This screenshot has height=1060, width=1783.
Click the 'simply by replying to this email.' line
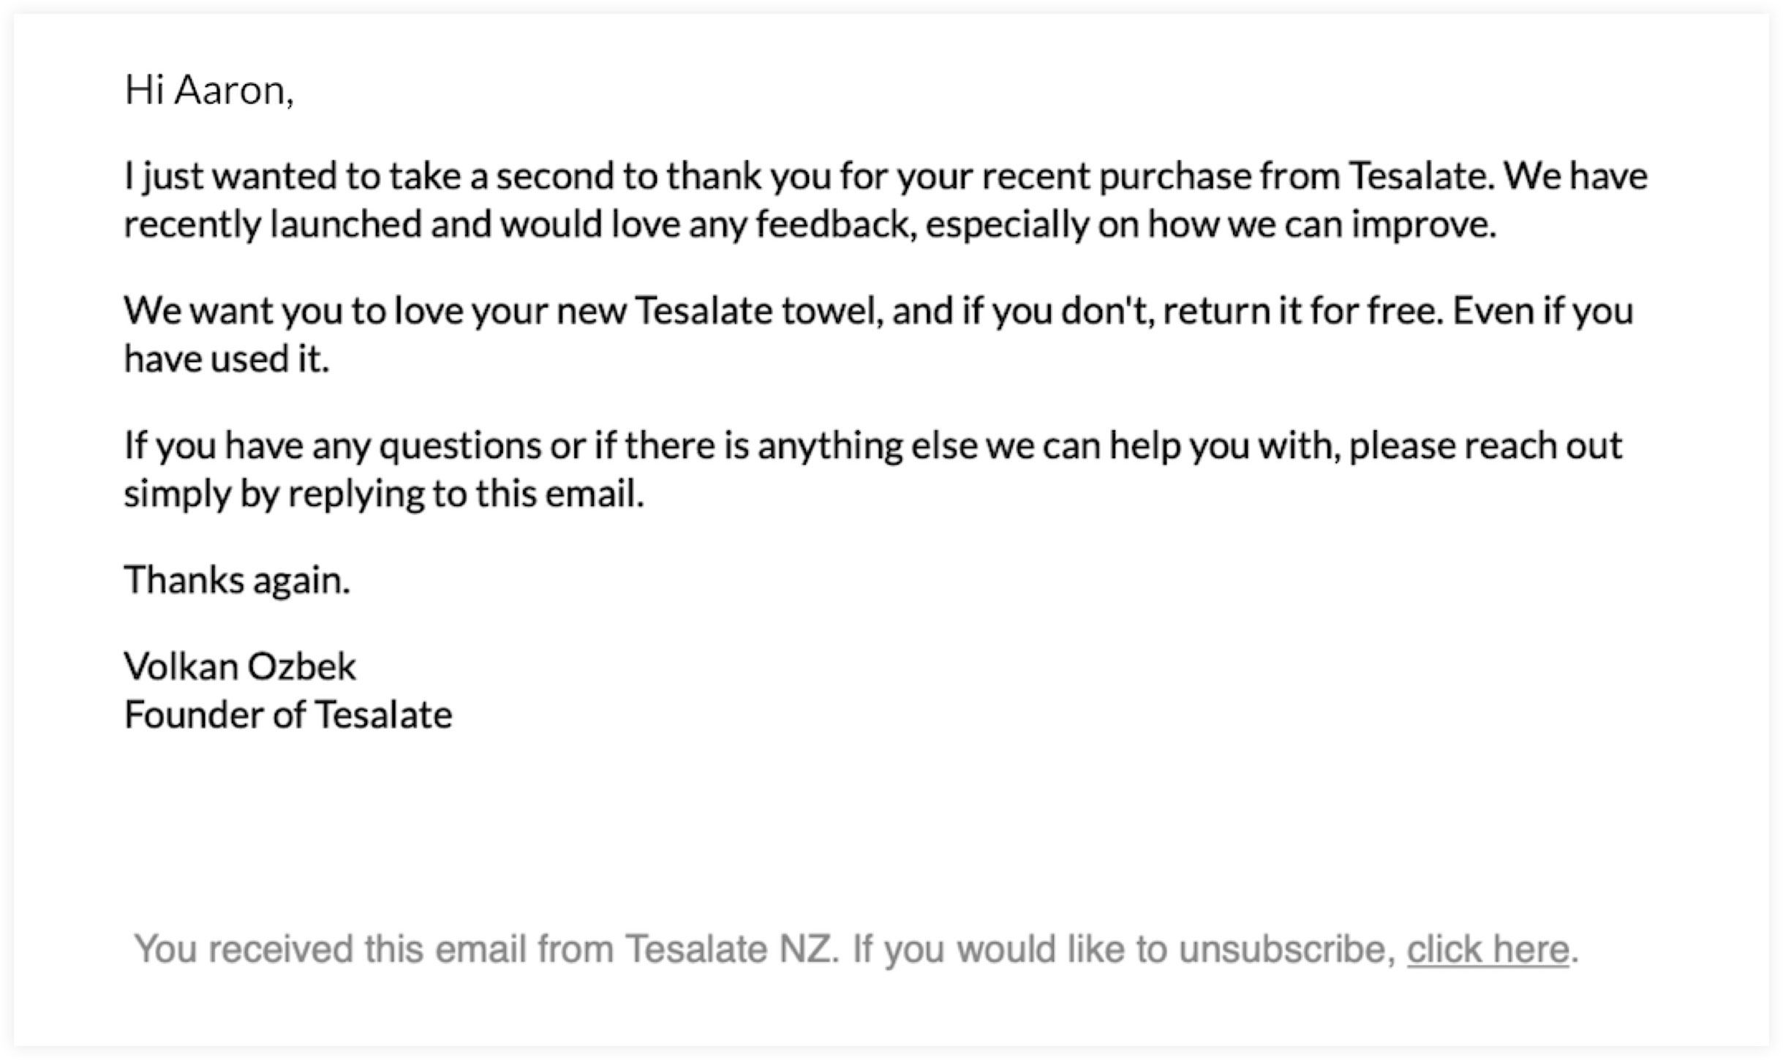384,494
